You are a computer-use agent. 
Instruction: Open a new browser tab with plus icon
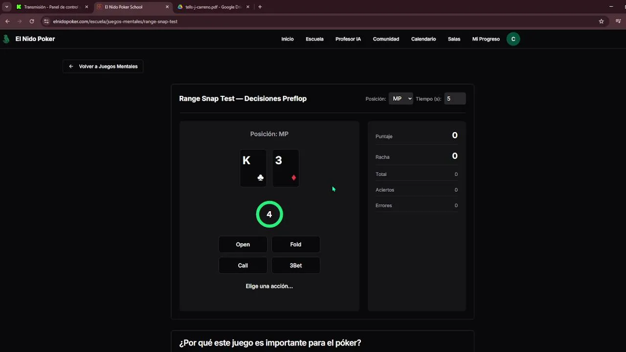tap(260, 7)
